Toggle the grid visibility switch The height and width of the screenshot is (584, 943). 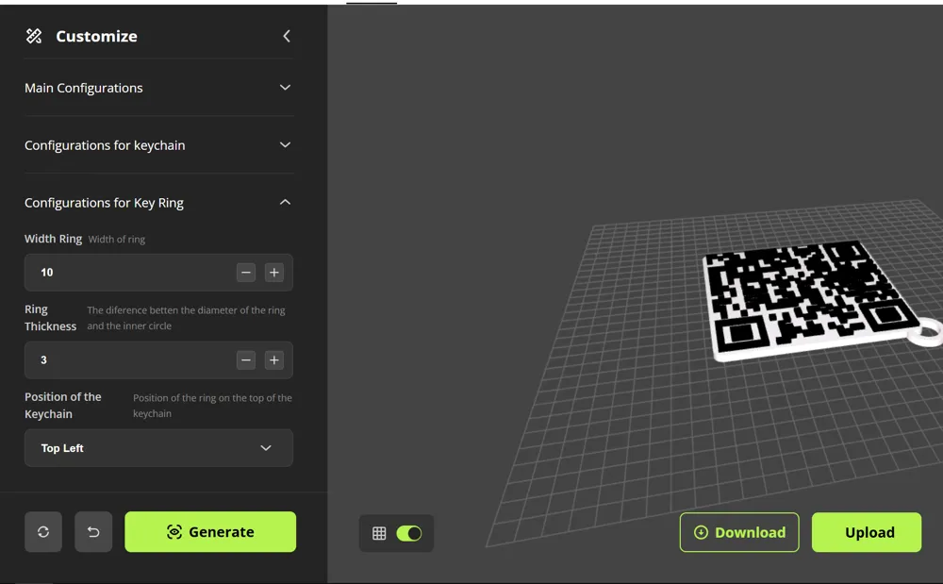coord(409,533)
